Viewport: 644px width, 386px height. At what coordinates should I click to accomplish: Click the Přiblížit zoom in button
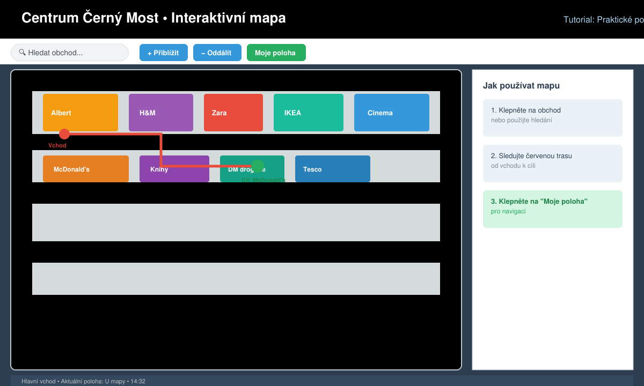coord(163,53)
